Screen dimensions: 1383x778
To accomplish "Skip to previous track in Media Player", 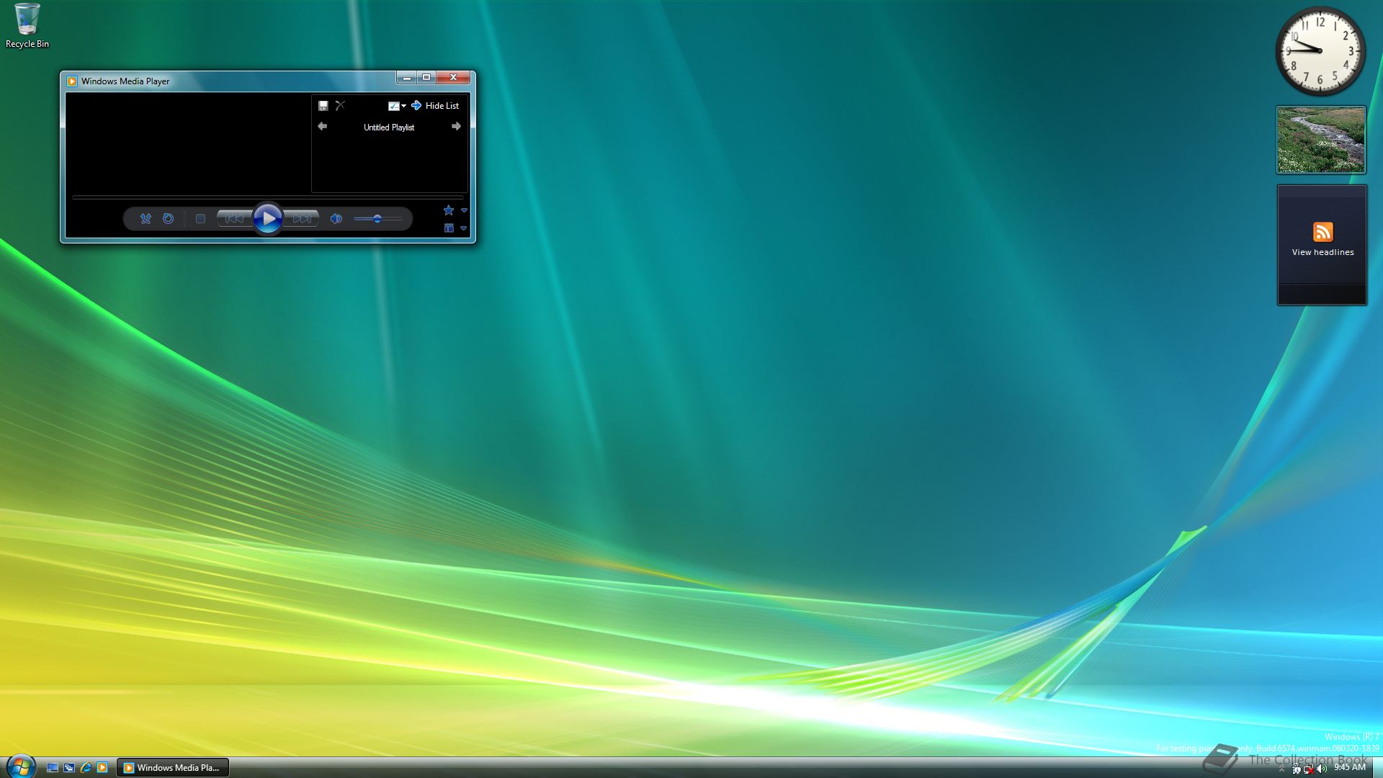I will (234, 219).
